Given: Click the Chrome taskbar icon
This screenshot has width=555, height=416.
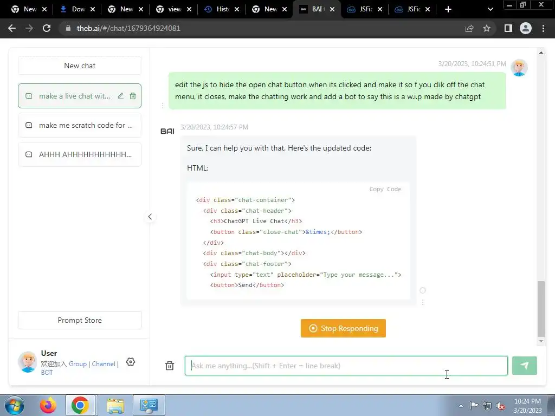Looking at the screenshot, I should (80, 405).
